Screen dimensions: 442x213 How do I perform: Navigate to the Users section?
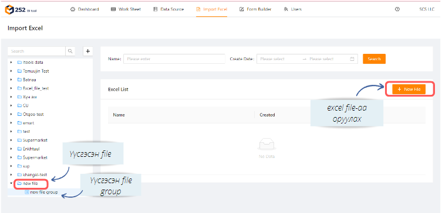pos(292,9)
